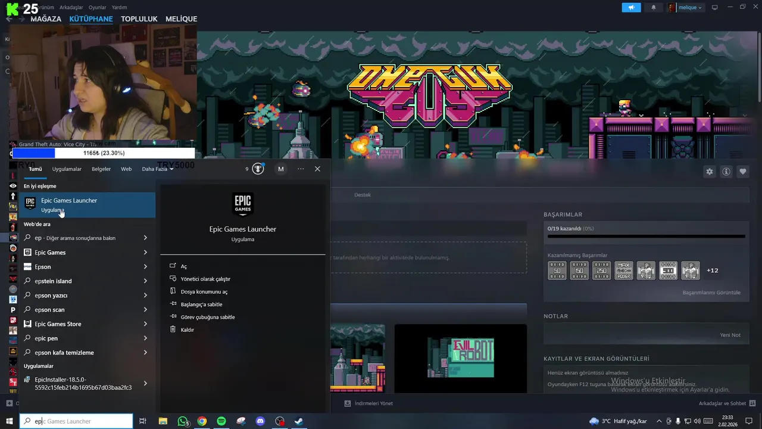Expand Epic Games Store suggestion arrow
Screen dimensions: 762x429
[145, 324]
